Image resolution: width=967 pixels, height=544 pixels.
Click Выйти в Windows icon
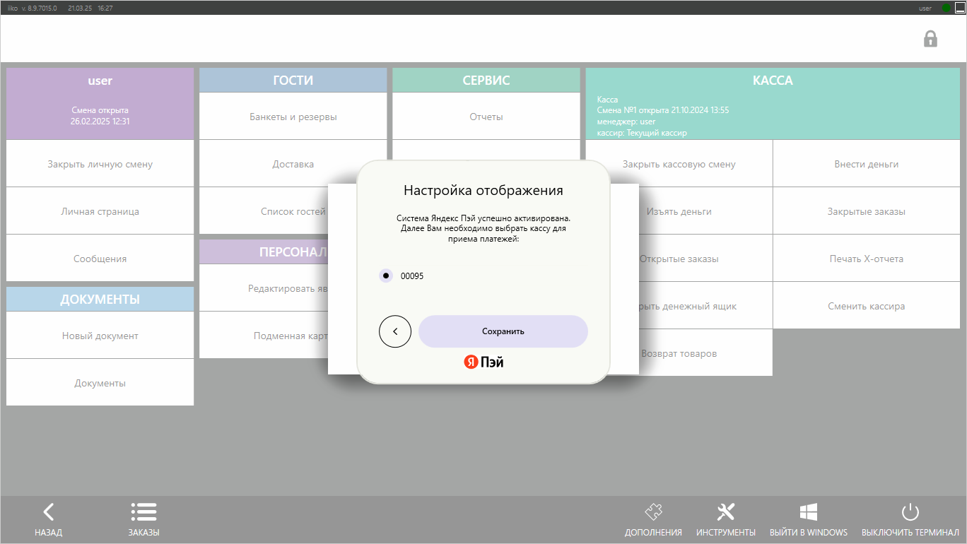tap(808, 513)
